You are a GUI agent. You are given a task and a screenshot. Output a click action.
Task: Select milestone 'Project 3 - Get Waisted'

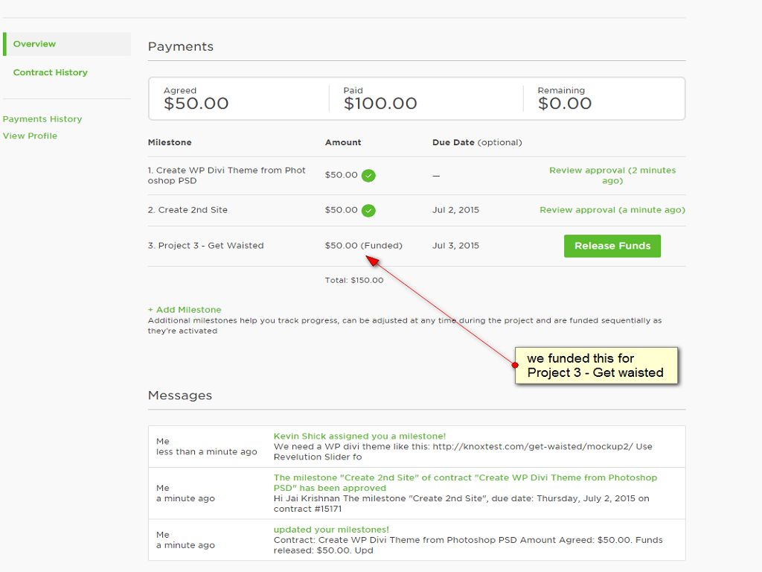(x=206, y=246)
